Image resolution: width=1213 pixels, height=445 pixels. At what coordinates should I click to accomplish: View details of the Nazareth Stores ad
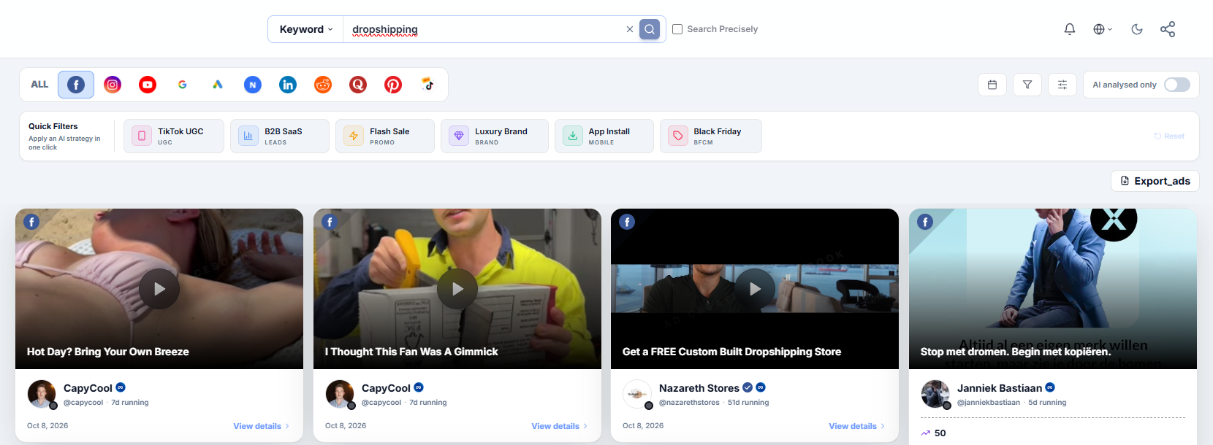click(x=857, y=426)
